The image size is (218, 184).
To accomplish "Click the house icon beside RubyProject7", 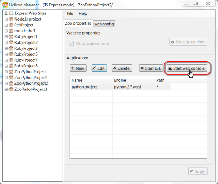I will coord(11,60).
